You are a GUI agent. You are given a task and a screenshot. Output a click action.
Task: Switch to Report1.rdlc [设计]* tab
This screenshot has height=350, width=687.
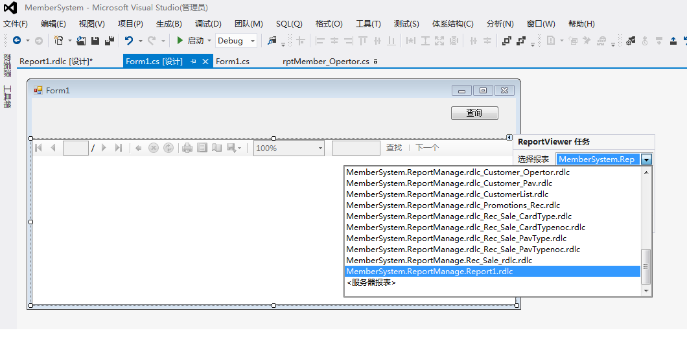[x=56, y=62]
